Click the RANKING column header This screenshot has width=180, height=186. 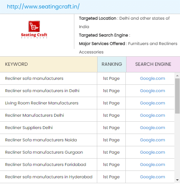pyautogui.click(x=112, y=64)
